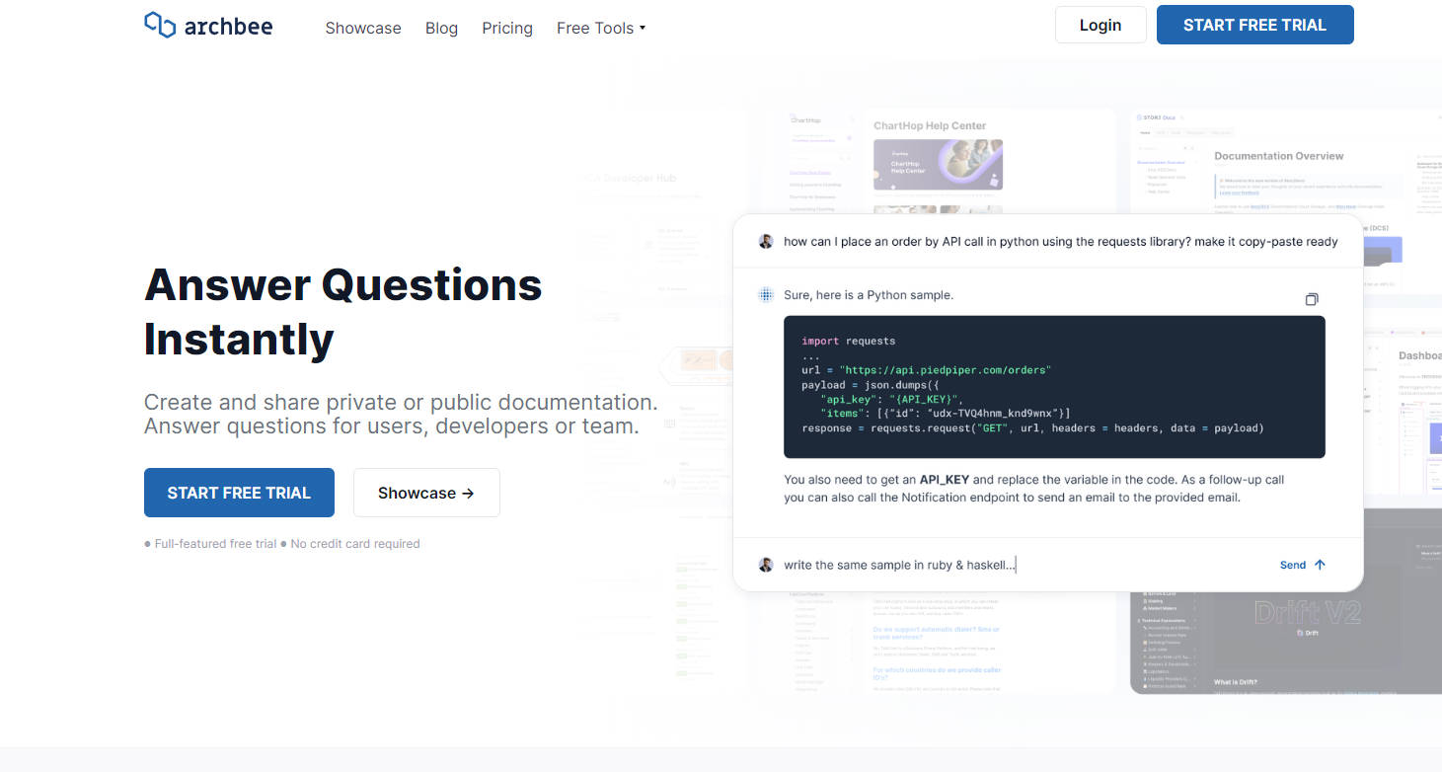The image size is (1442, 772).
Task: Click the Archbee hexagon logo icon
Action: coord(160,26)
